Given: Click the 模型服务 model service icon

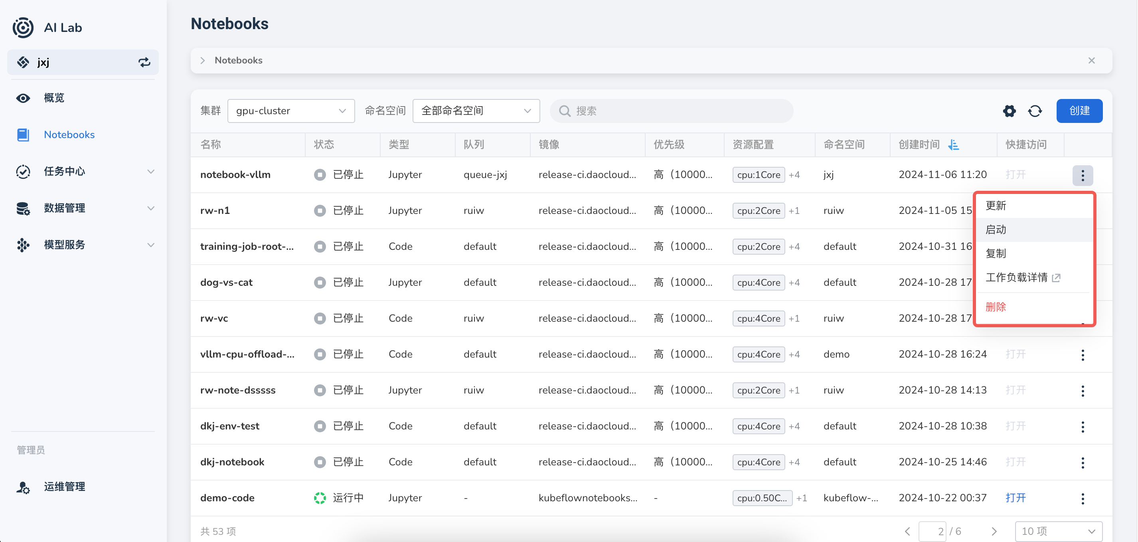Looking at the screenshot, I should coord(23,245).
